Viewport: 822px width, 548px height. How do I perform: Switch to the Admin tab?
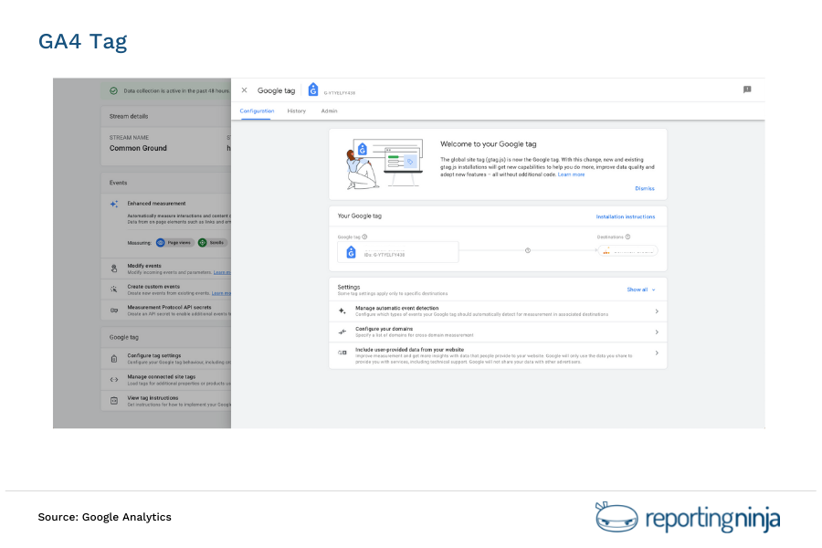point(330,111)
